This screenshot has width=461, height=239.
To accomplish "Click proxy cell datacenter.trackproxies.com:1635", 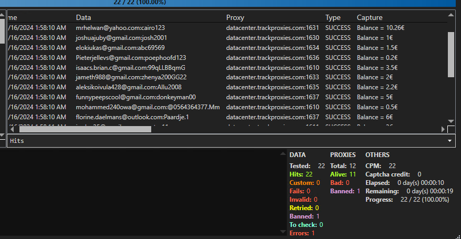I will pyautogui.click(x=273, y=87).
